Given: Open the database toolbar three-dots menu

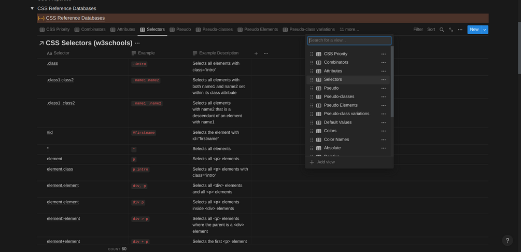Looking at the screenshot, I should coord(460,30).
